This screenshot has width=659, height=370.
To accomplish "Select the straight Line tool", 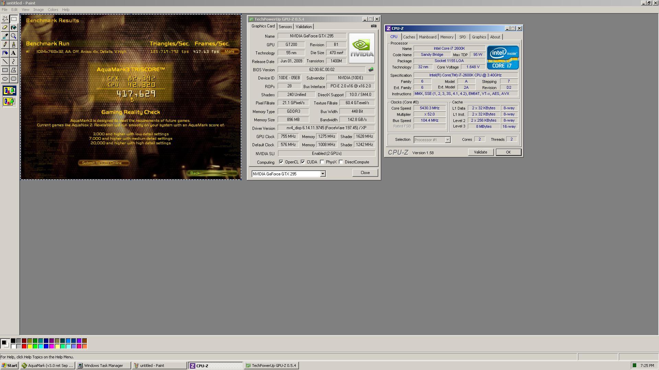I will (5, 62).
